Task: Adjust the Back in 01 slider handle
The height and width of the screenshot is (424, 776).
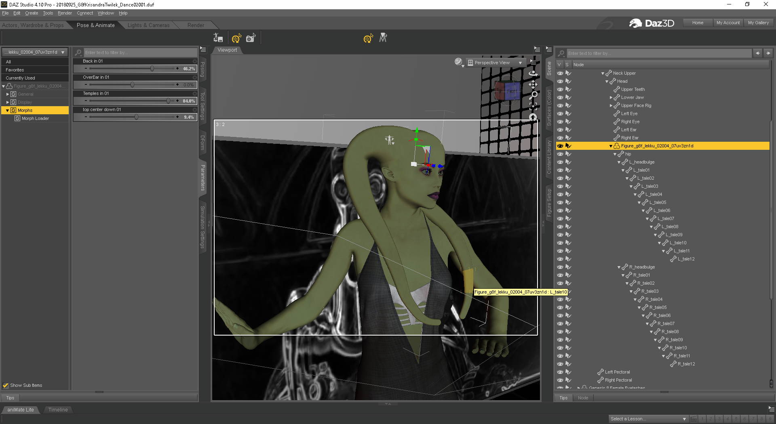Action: 152,69
